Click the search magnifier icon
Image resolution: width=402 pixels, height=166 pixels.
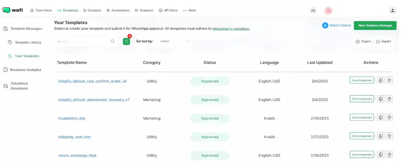click(x=113, y=41)
